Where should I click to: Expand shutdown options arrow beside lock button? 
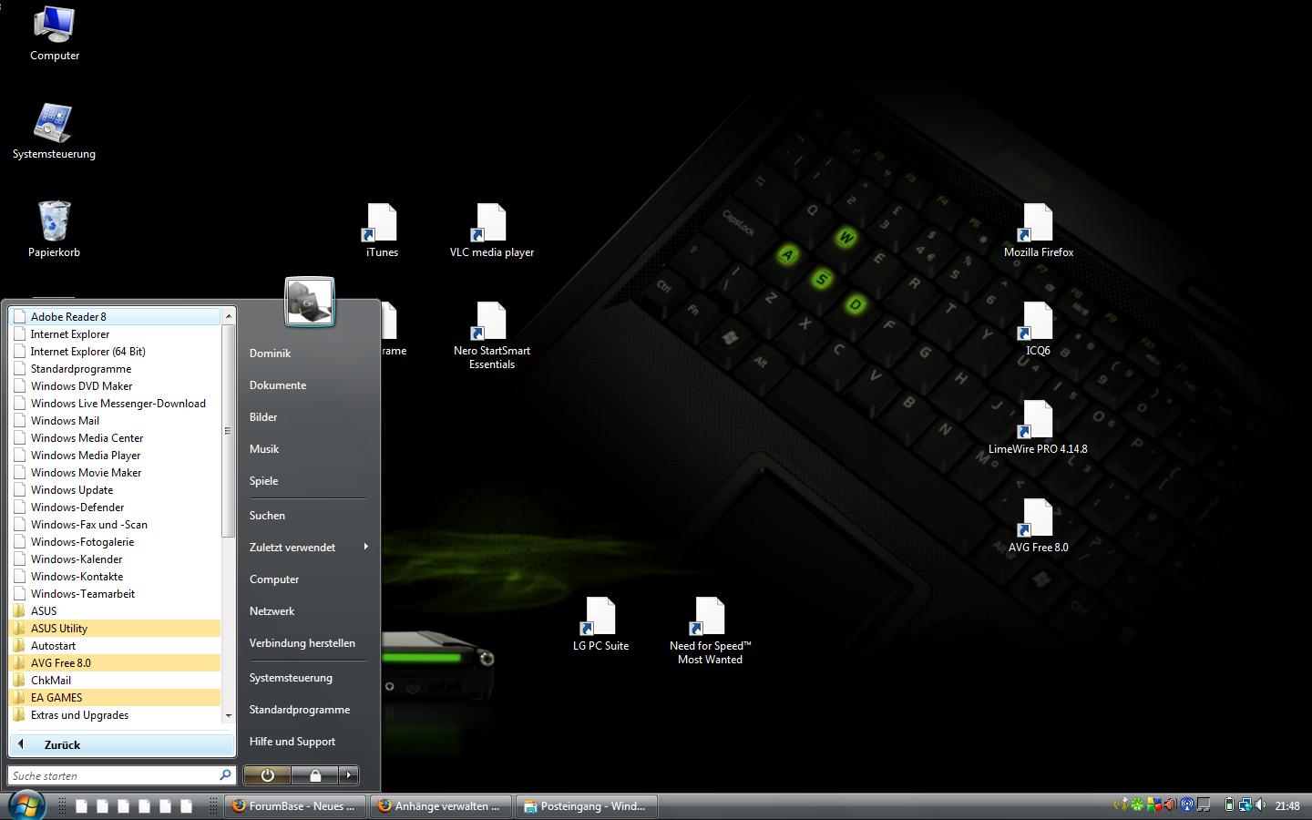click(349, 775)
